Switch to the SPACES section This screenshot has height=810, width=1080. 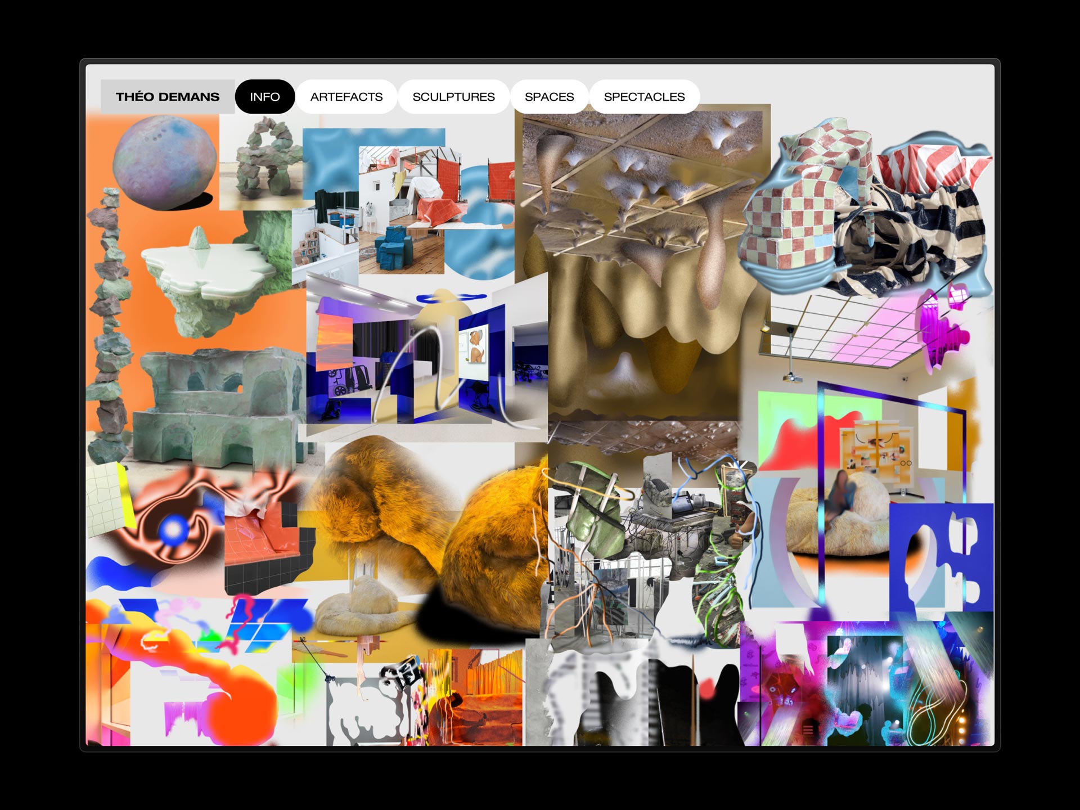click(549, 97)
